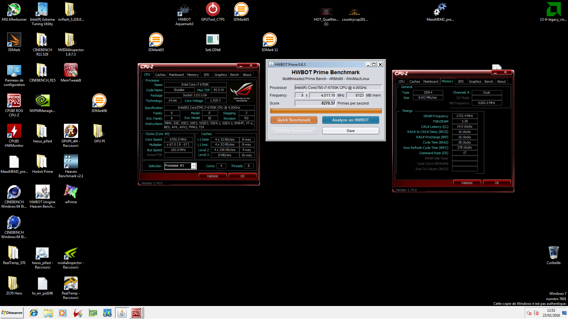This screenshot has height=319, width=568.
Task: Open 3DMark05 desktop shortcut
Action: tap(241, 12)
